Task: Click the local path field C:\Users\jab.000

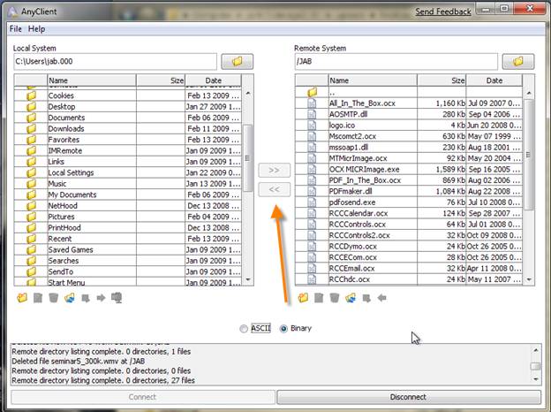Action: point(116,62)
